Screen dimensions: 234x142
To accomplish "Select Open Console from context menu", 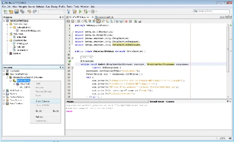I will 45,101.
